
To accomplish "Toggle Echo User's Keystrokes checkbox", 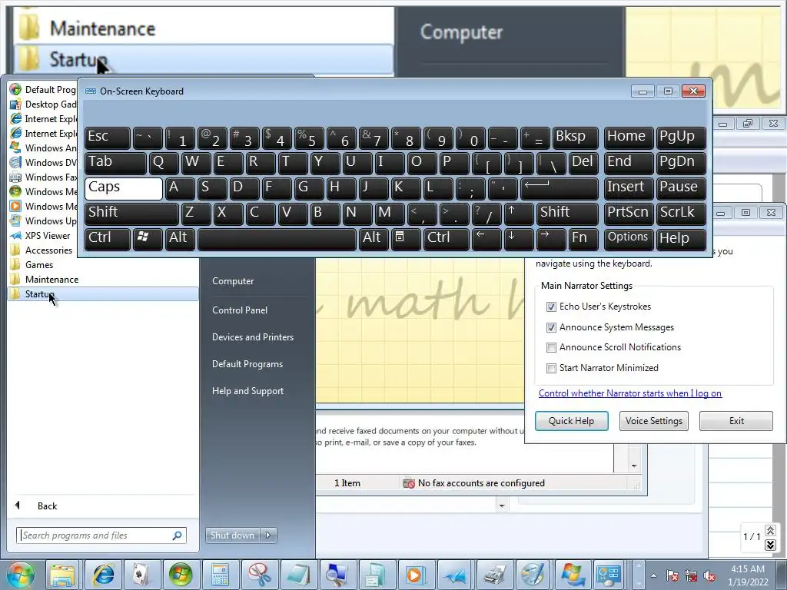I will 551,307.
